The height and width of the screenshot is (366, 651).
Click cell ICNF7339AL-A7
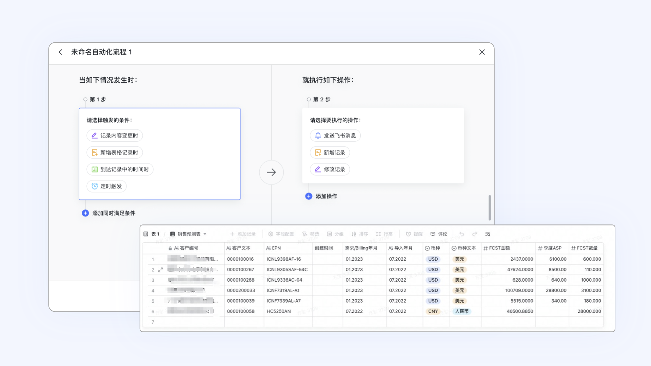coord(288,301)
